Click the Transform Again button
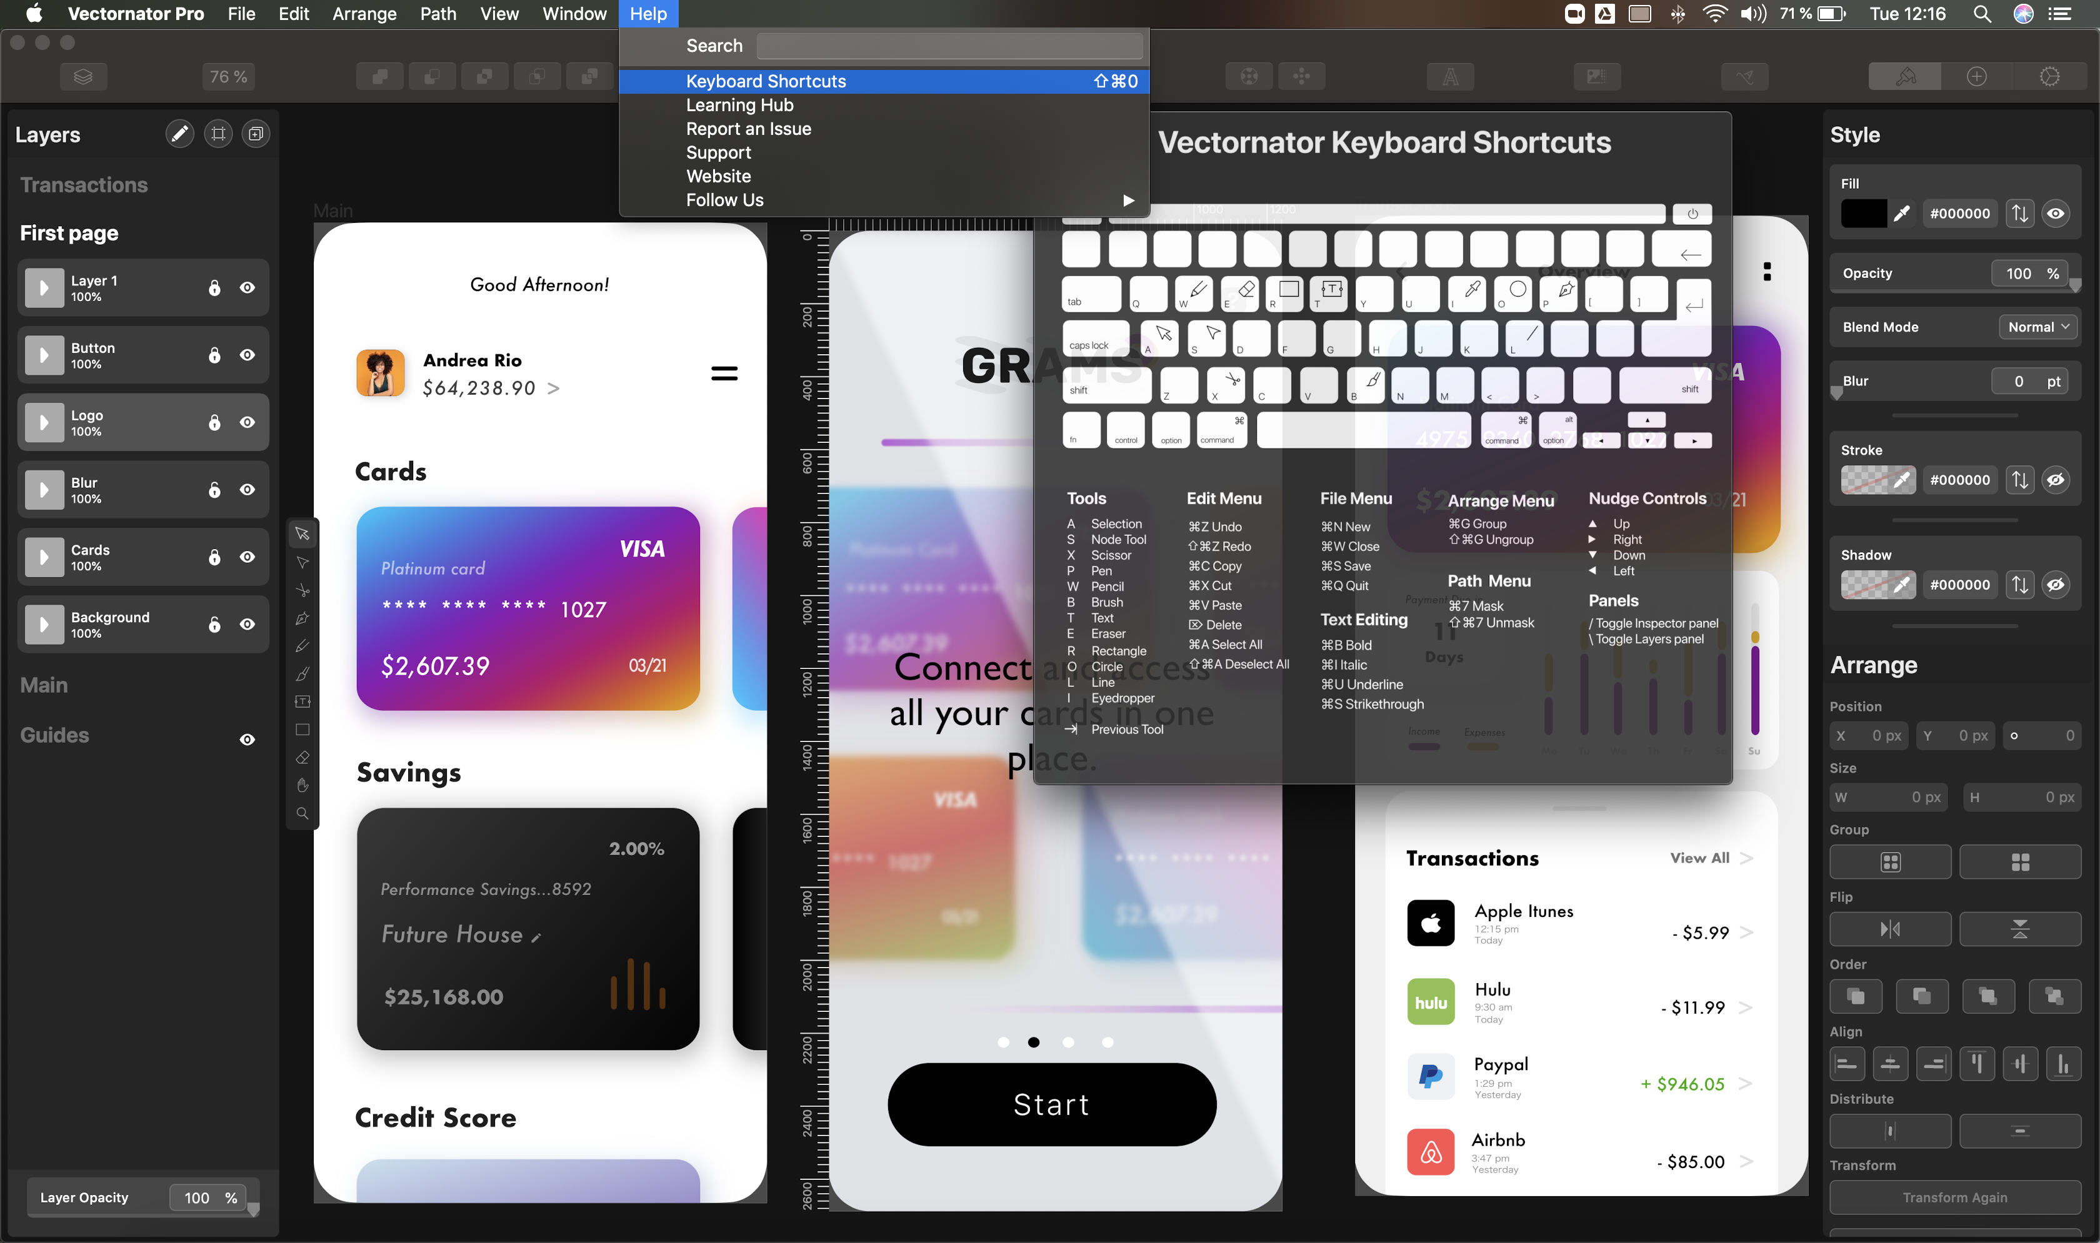The height and width of the screenshot is (1243, 2100). point(1954,1197)
